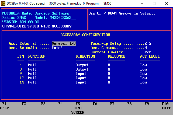173x115 pixels.
Task: Maximize the DOSBox window
Action: [x=154, y=4]
